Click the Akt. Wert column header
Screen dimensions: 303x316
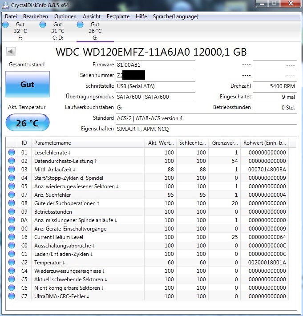pos(160,143)
